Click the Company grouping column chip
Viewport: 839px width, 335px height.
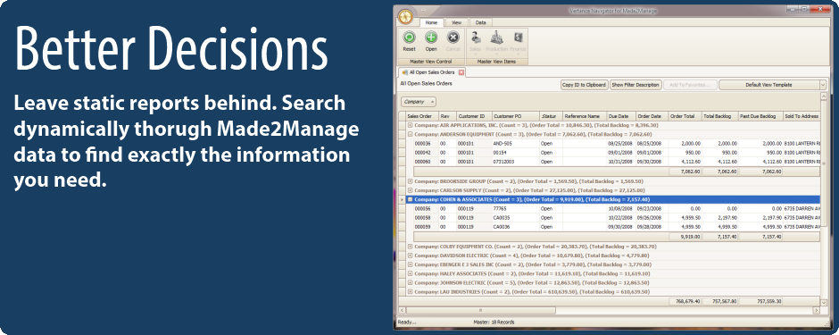tap(418, 102)
